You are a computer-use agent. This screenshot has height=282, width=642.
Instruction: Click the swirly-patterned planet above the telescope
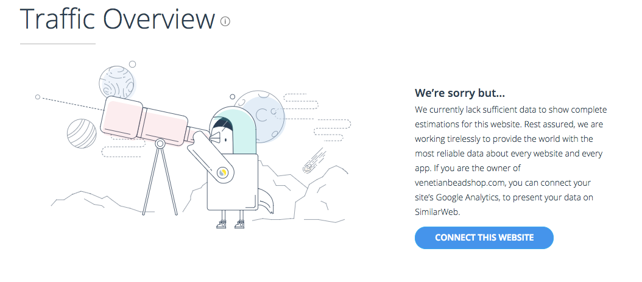(117, 82)
